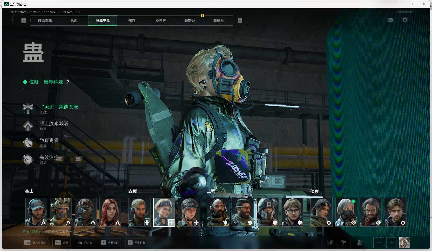Click the Q previous-tab key icon
The width and height of the screenshot is (432, 251).
tap(24, 21)
